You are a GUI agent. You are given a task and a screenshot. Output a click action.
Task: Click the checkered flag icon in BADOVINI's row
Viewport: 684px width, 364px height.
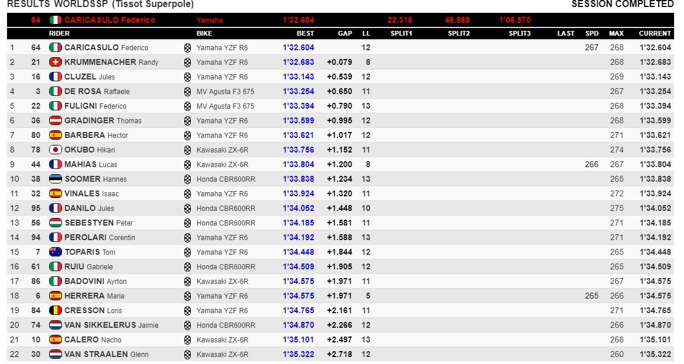tap(188, 281)
